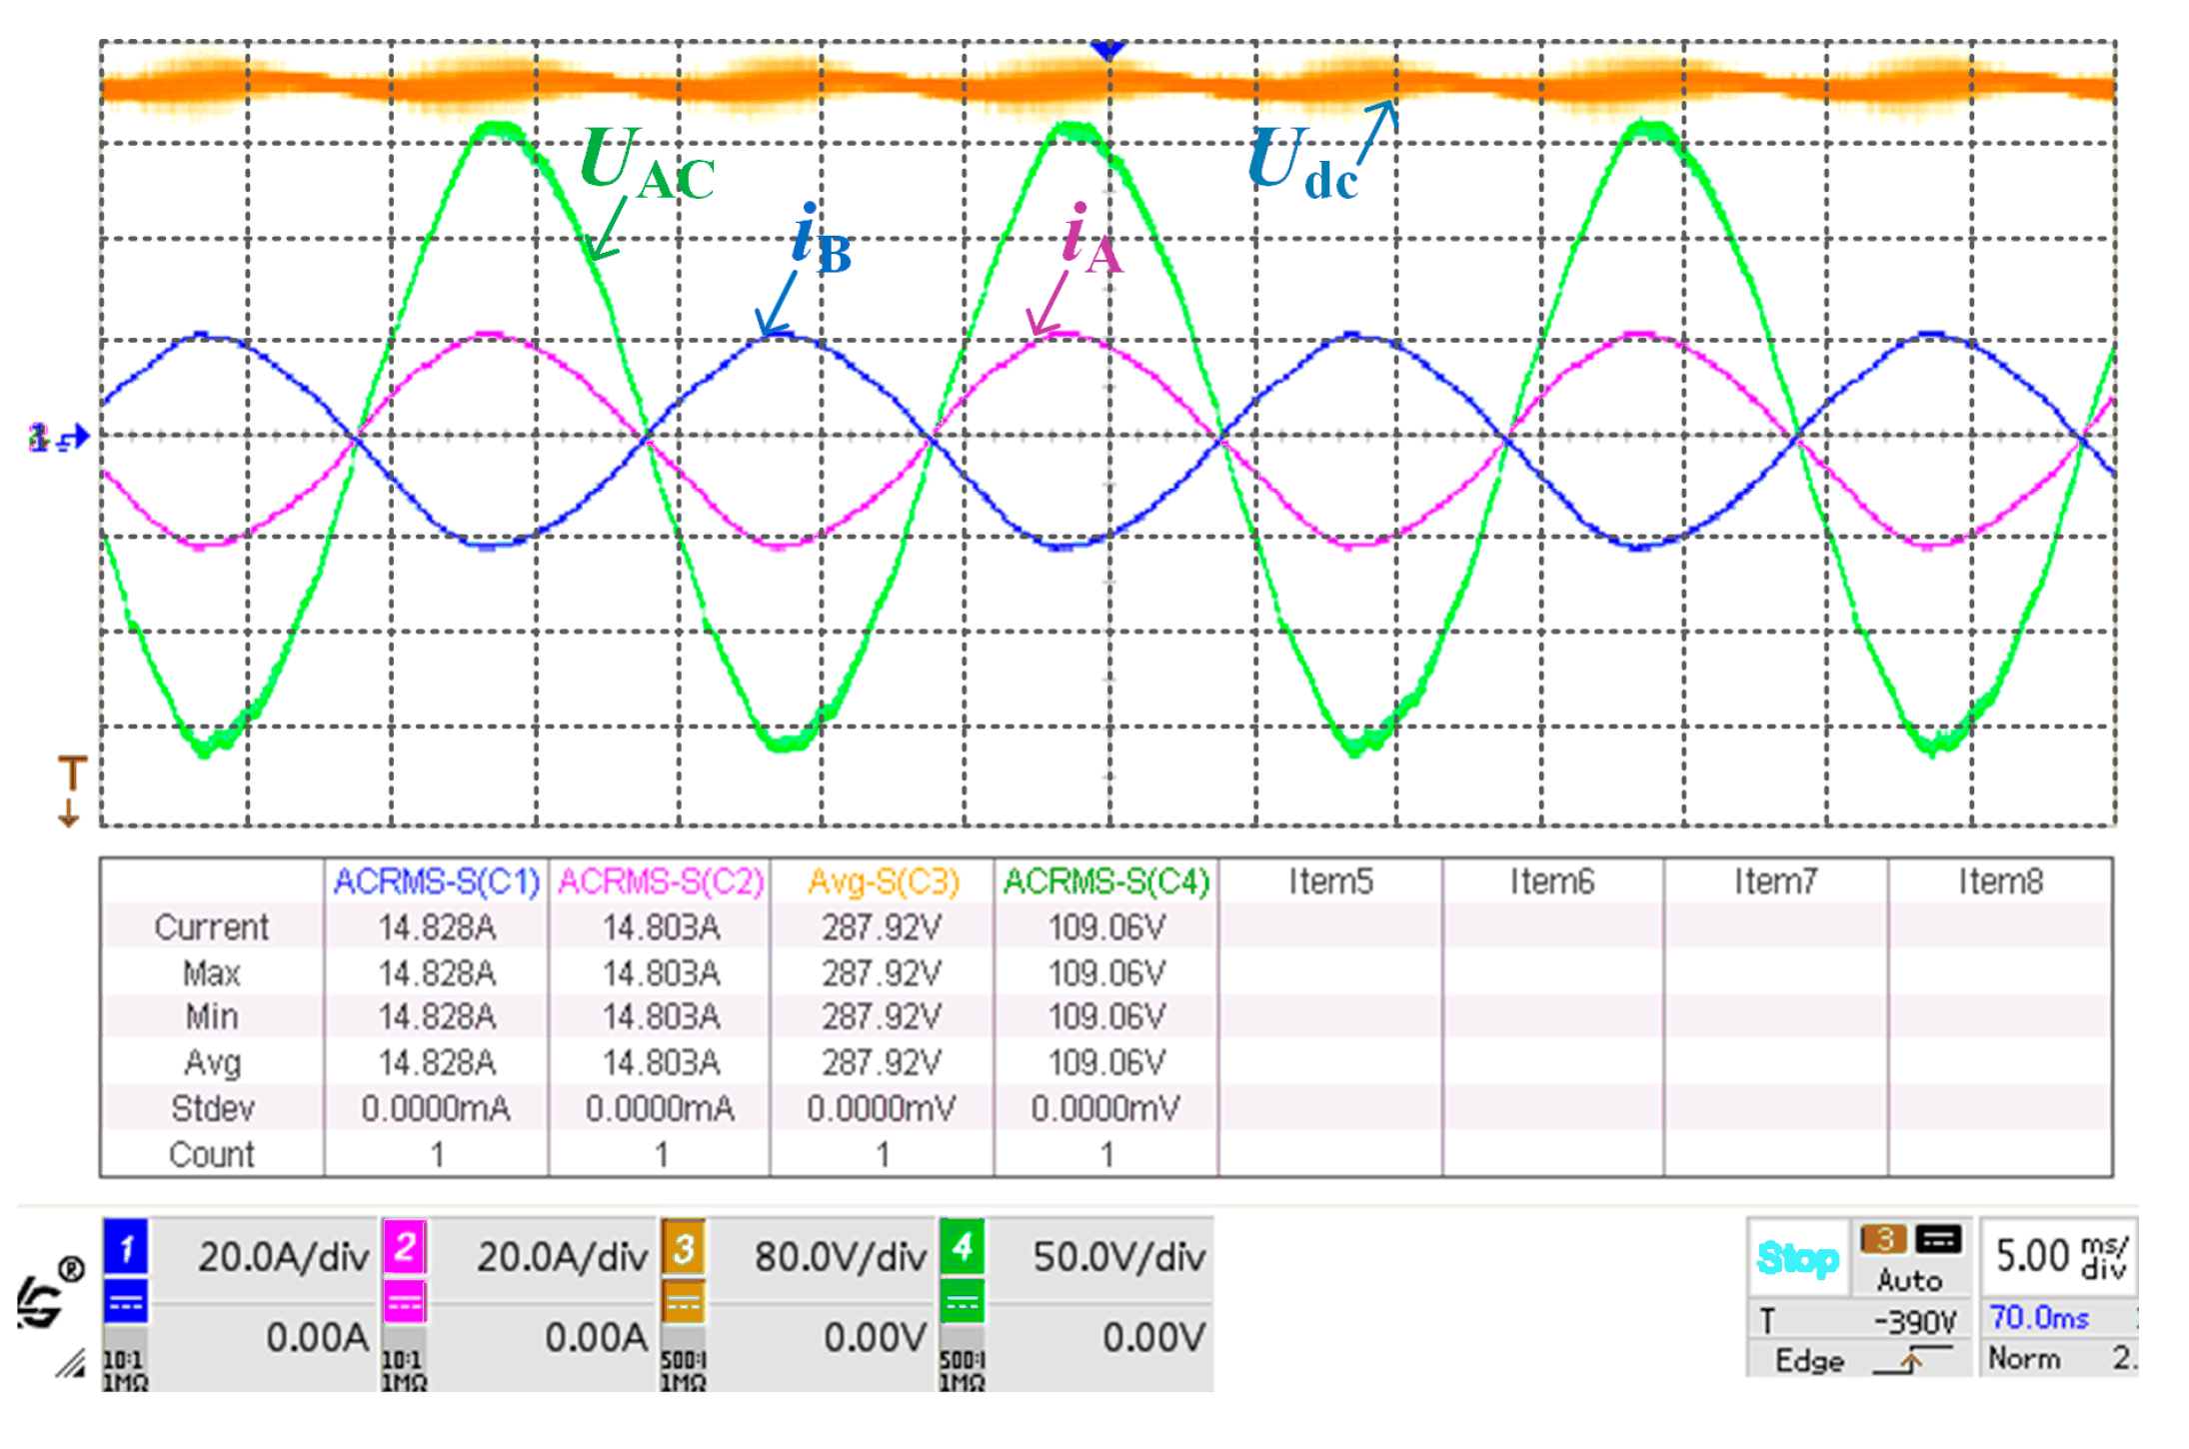
Task: Toggle channel 4 DC coupling icon
Action: pyautogui.click(x=962, y=1302)
